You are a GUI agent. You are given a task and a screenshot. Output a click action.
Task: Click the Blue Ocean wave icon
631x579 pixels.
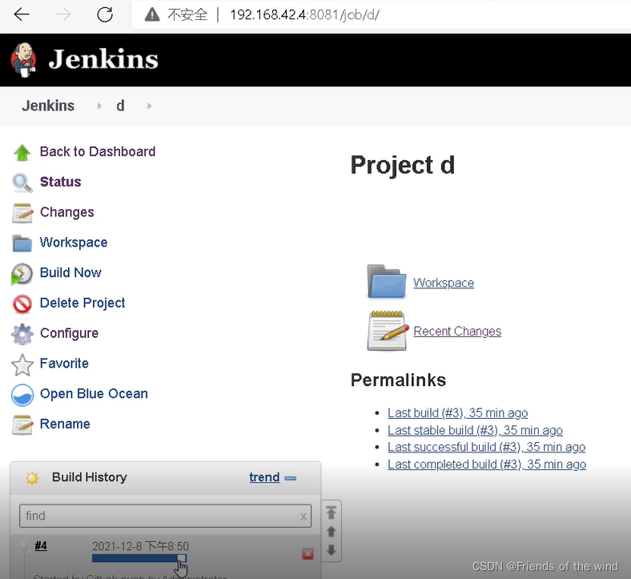[x=22, y=395]
